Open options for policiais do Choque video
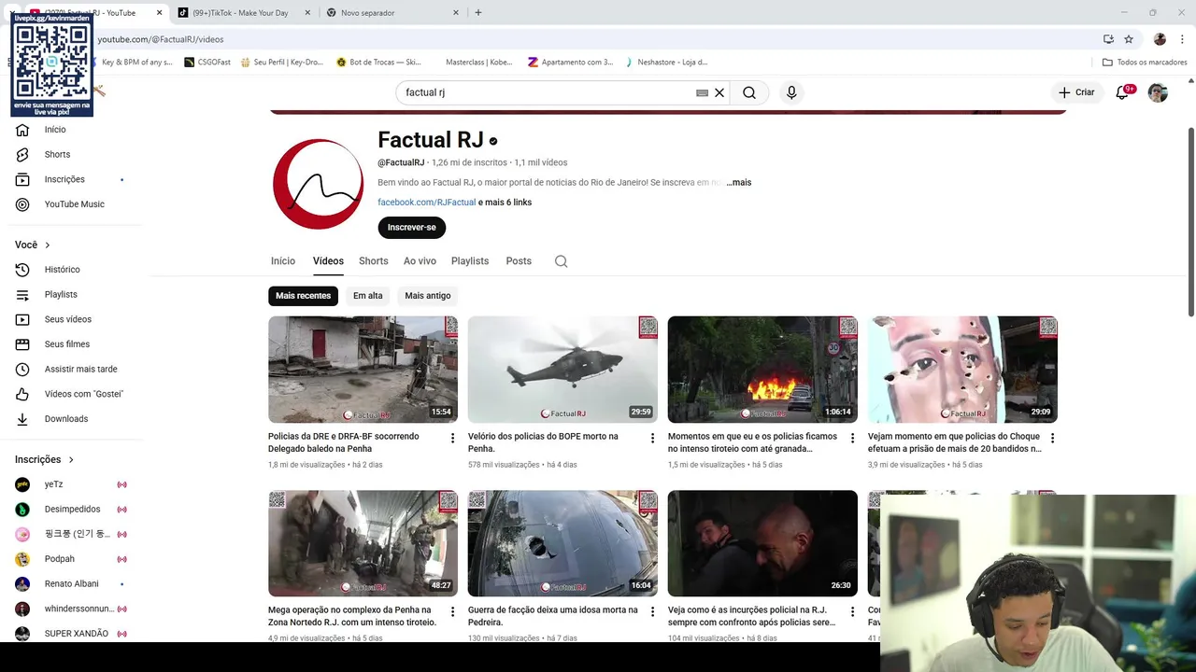This screenshot has width=1196, height=672. (1052, 439)
